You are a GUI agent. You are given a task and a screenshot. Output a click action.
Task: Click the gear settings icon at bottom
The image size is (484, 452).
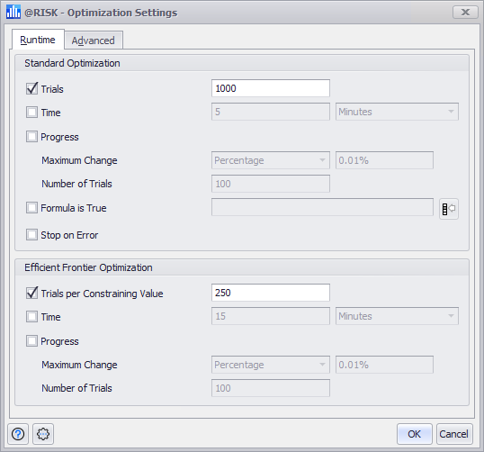43,434
